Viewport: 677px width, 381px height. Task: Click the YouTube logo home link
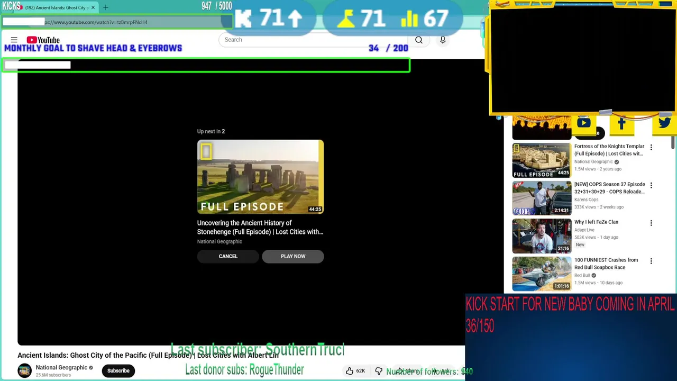click(43, 40)
